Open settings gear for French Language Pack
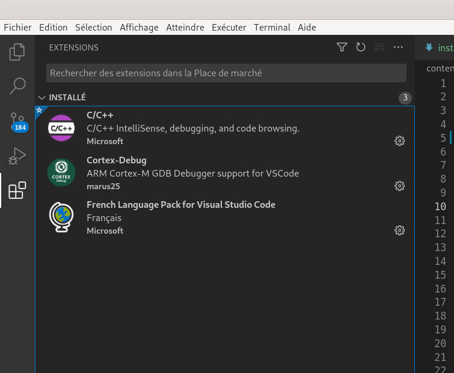 click(399, 231)
